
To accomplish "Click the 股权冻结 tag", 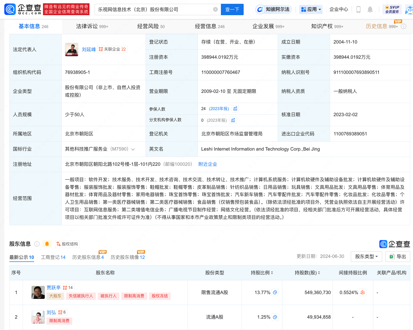I will (x=160, y=296).
